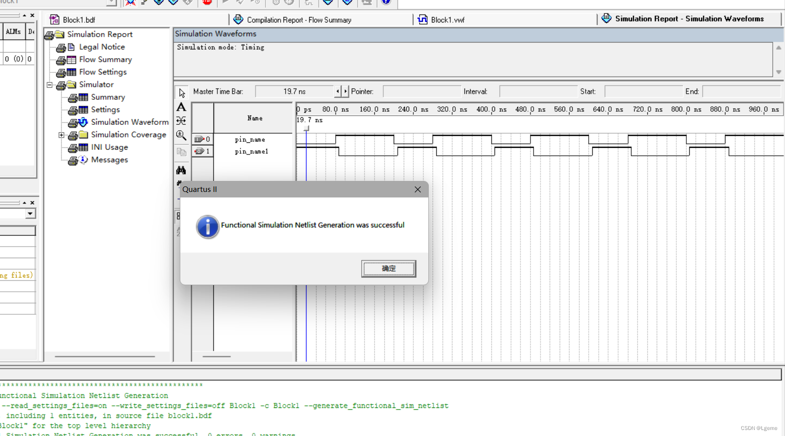Activate the Text tool in the waveform toolbar
This screenshot has height=436, width=785.
click(181, 107)
